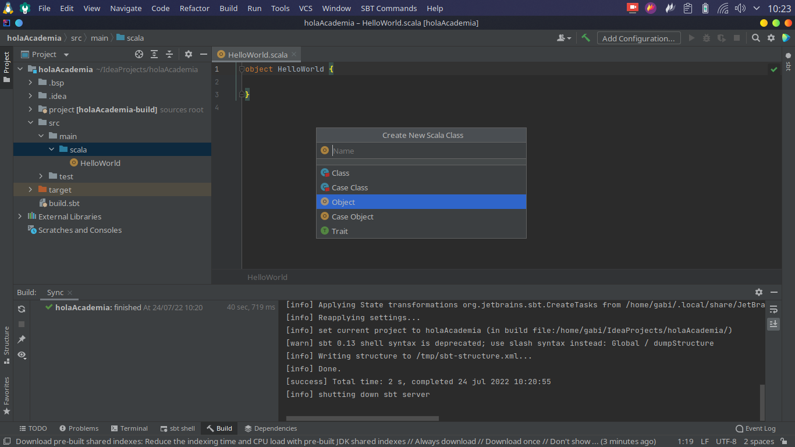The height and width of the screenshot is (447, 795).
Task: Open the Event Log
Action: 755,428
